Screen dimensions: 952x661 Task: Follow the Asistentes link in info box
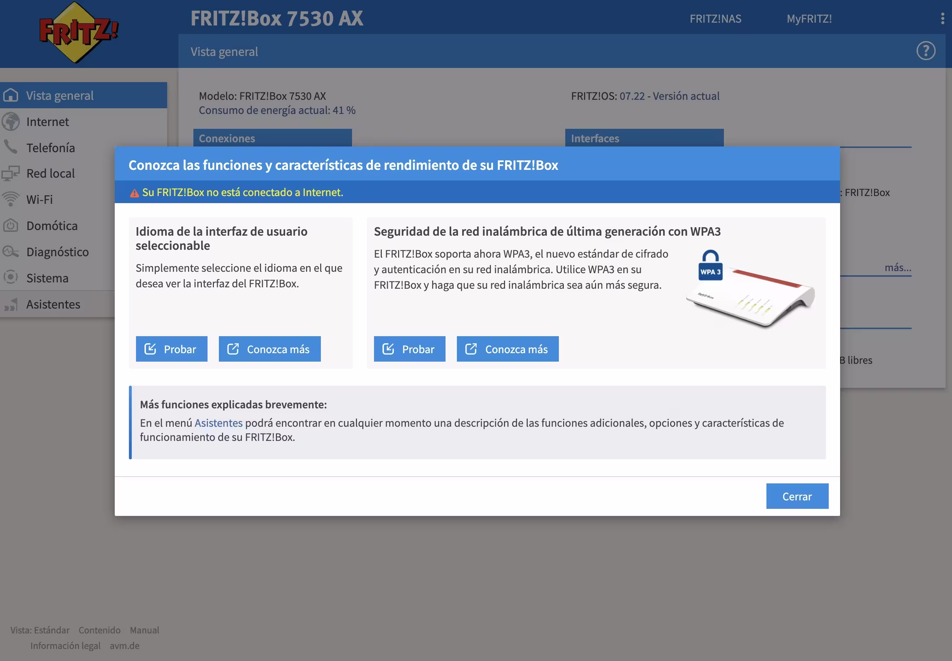point(219,423)
